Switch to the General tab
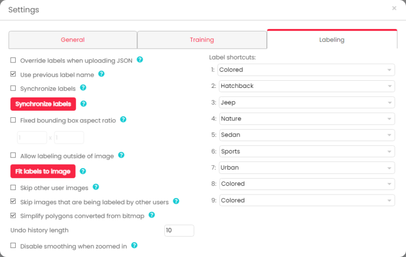This screenshot has width=406, height=257. pos(73,40)
